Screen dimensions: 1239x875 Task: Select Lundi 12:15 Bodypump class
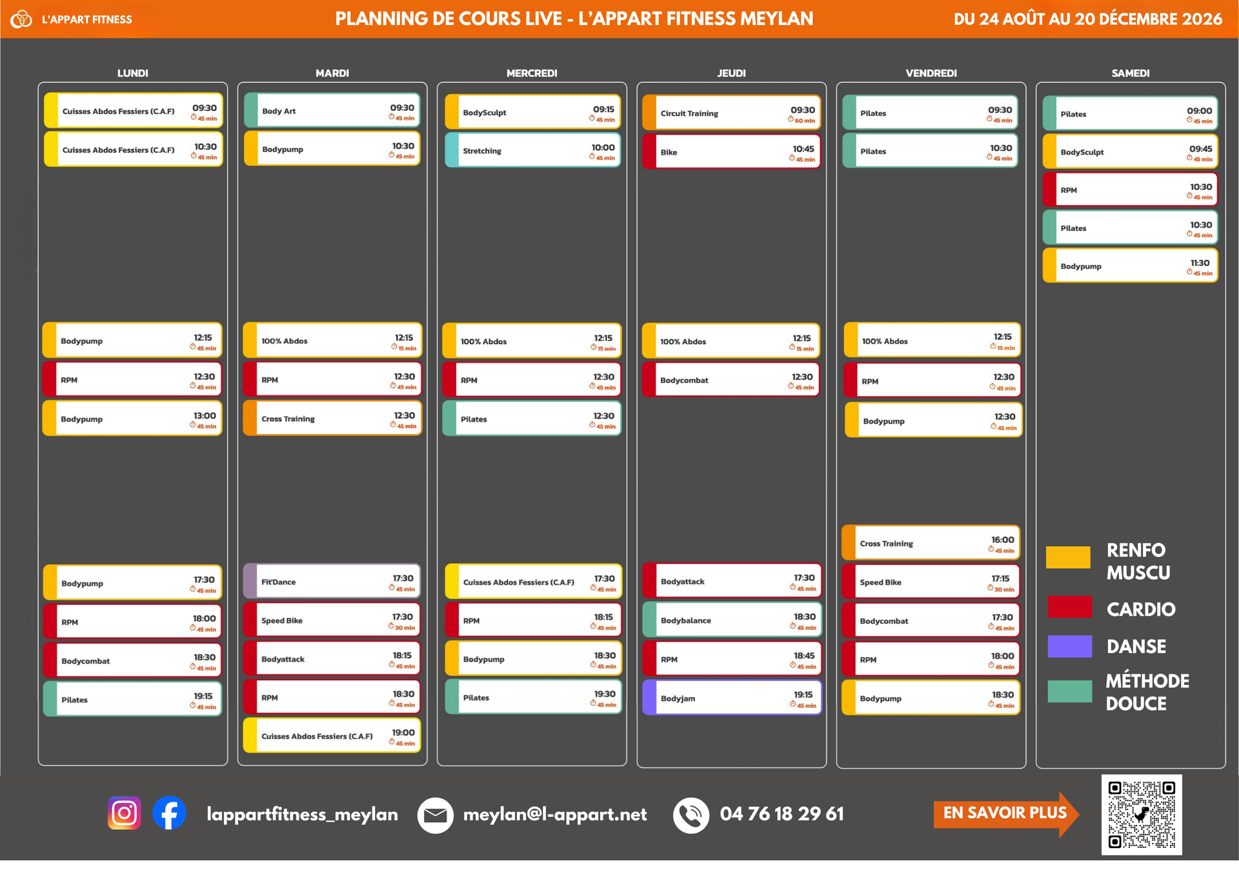[x=132, y=340]
